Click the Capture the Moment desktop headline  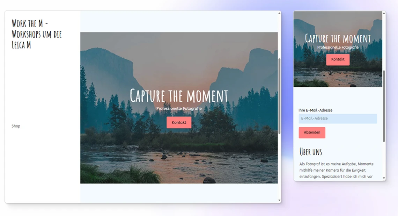pos(179,95)
